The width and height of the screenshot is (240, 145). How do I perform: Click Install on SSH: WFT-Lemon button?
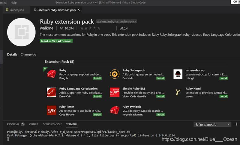pos(56,41)
